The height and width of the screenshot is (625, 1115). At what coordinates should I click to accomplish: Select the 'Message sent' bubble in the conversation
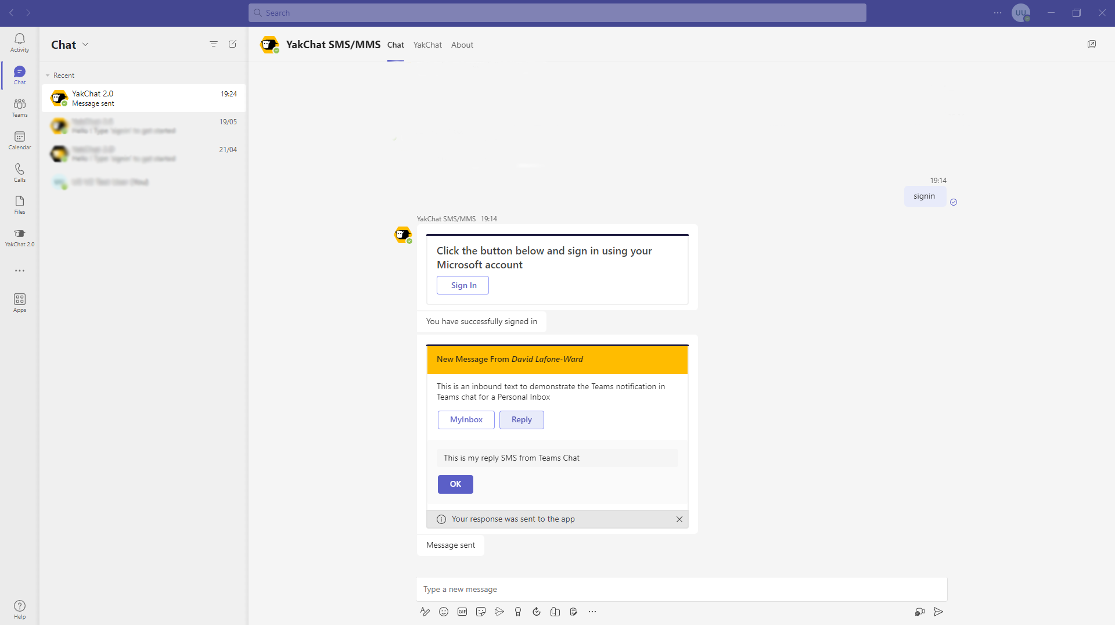click(451, 545)
